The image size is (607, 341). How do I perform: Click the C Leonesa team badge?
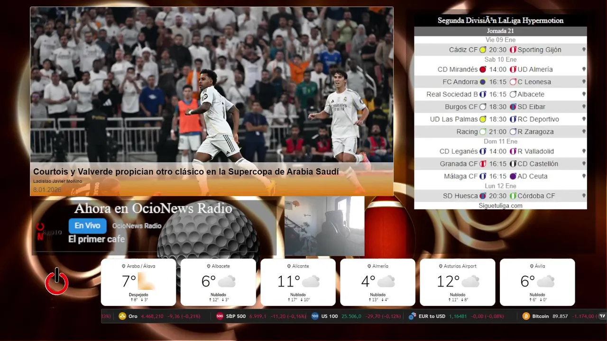pos(513,82)
